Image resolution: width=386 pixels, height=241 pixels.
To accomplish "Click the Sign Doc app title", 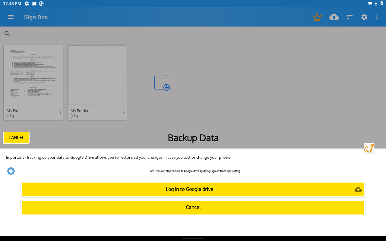I will (36, 17).
